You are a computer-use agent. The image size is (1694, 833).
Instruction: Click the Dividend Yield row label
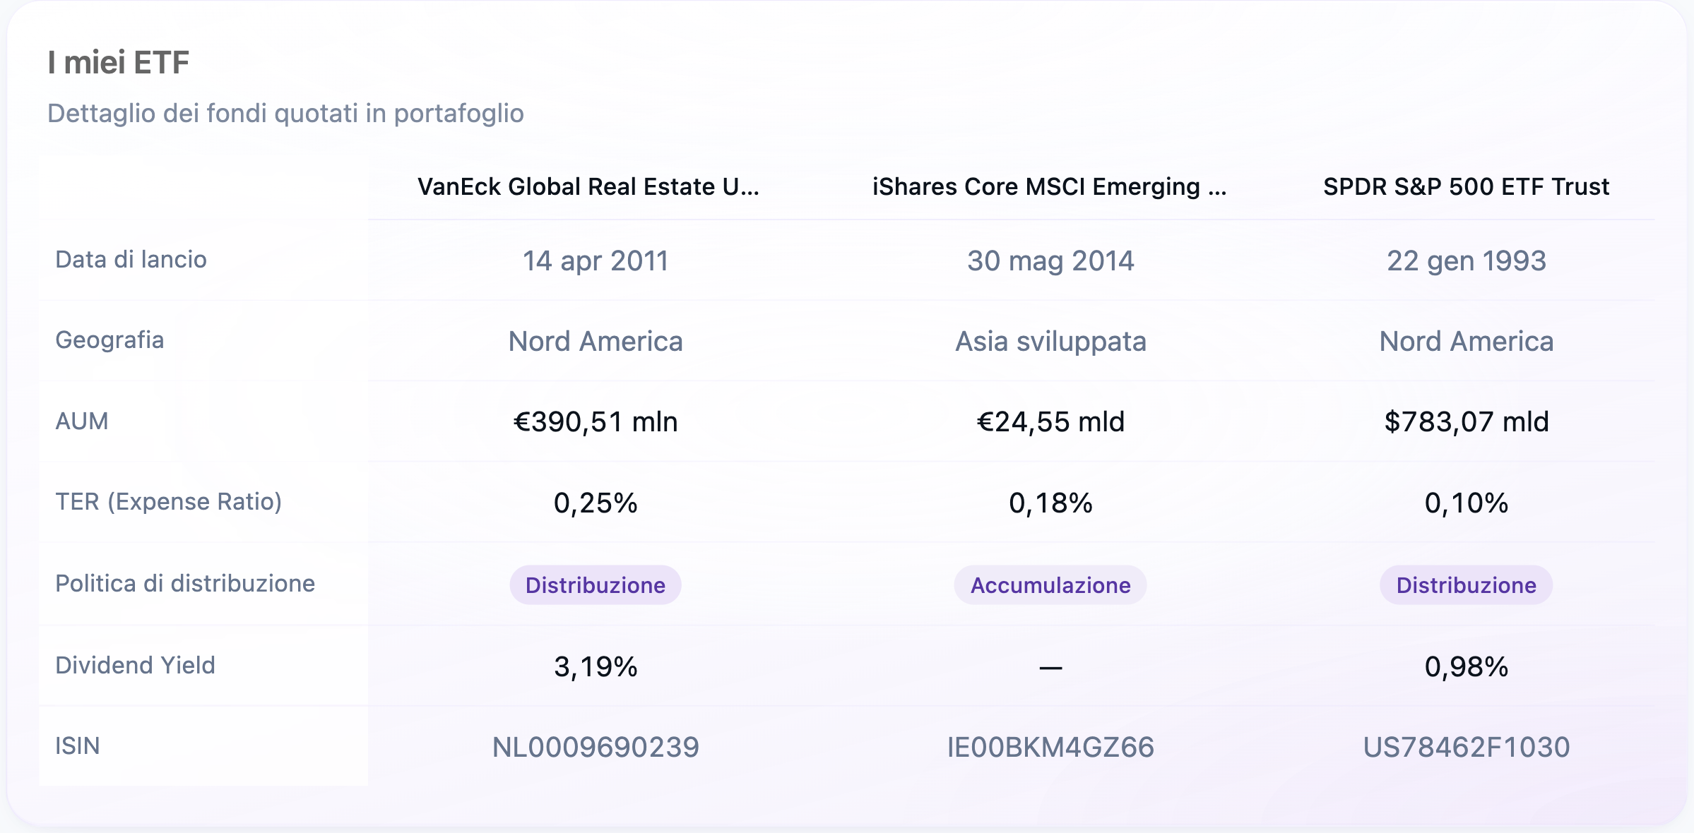click(x=135, y=665)
